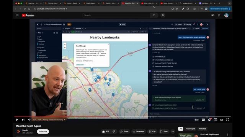
Task: Mute the video volume icon
Action: tap(29, 120)
